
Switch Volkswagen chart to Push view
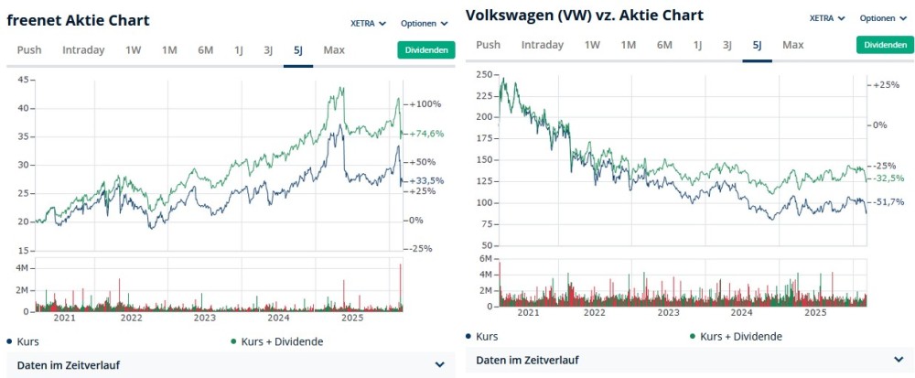click(x=489, y=45)
